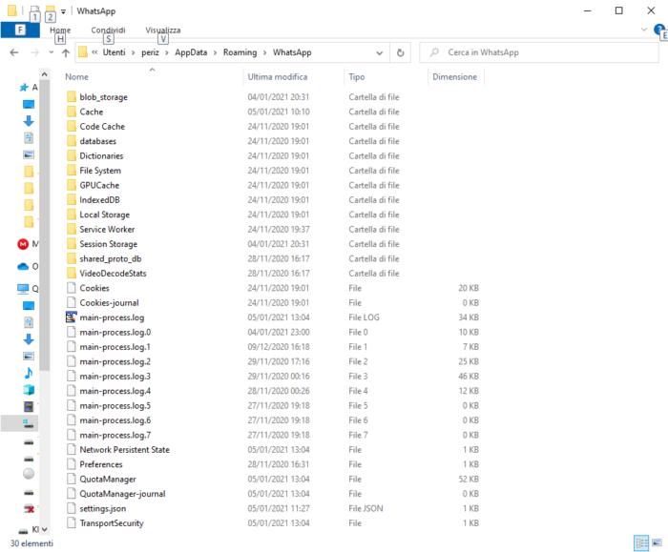668x552 pixels.
Task: Click the OneDrive cloud icon in sidebar
Action: (x=23, y=266)
